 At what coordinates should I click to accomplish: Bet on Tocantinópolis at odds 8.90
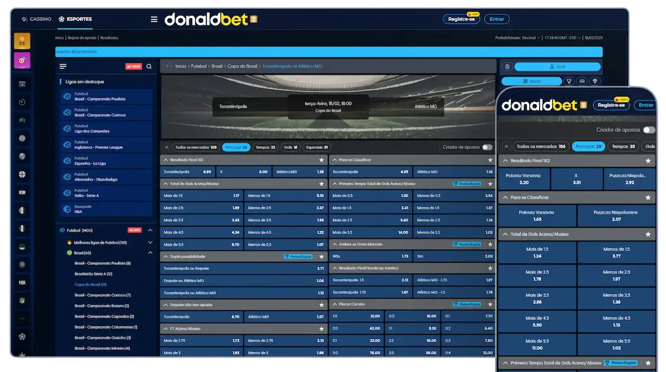coord(188,172)
